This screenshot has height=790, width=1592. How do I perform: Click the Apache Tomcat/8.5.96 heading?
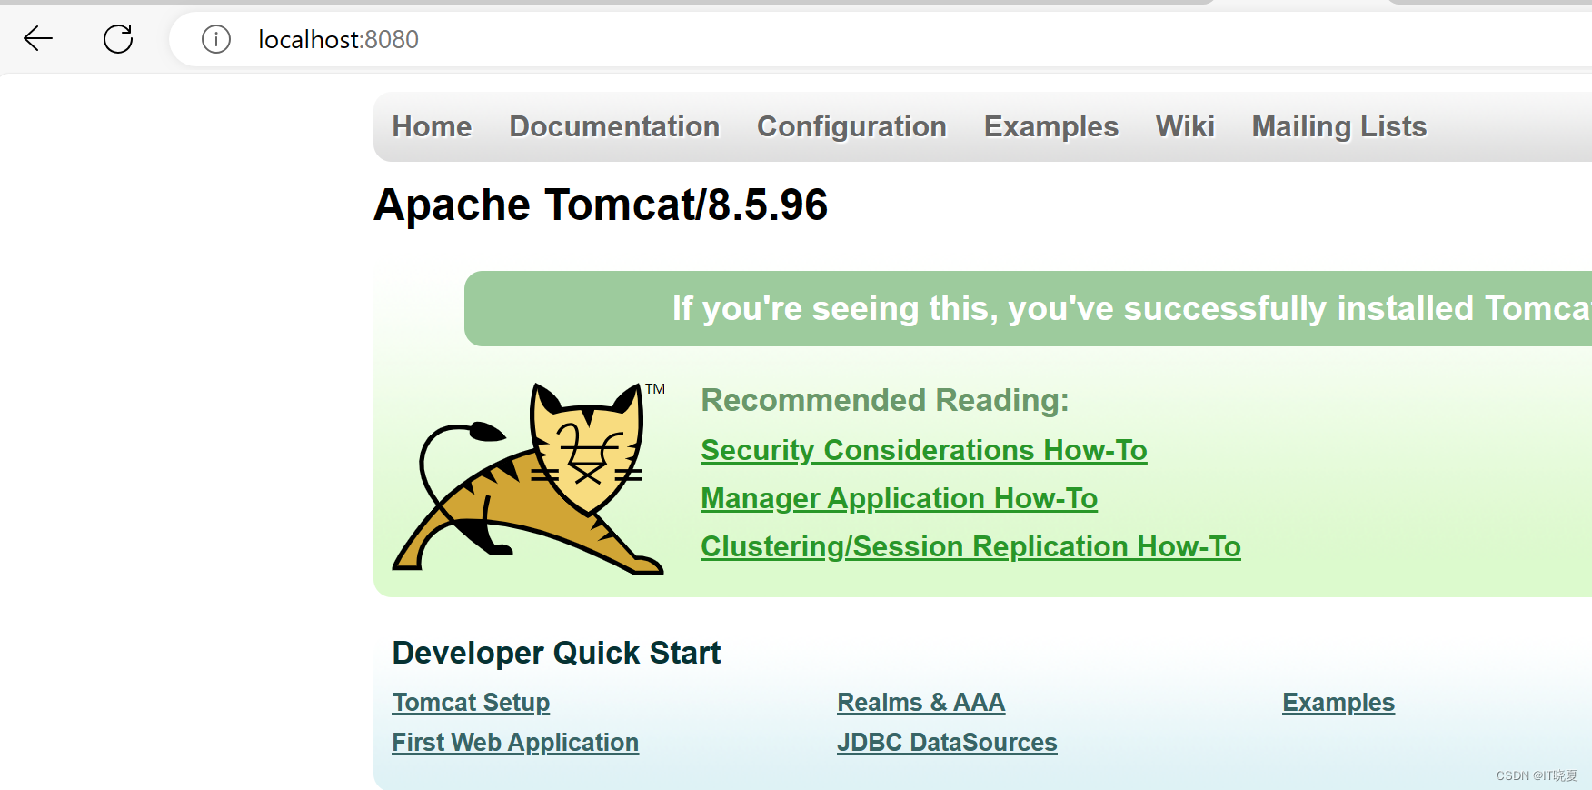pyautogui.click(x=601, y=205)
